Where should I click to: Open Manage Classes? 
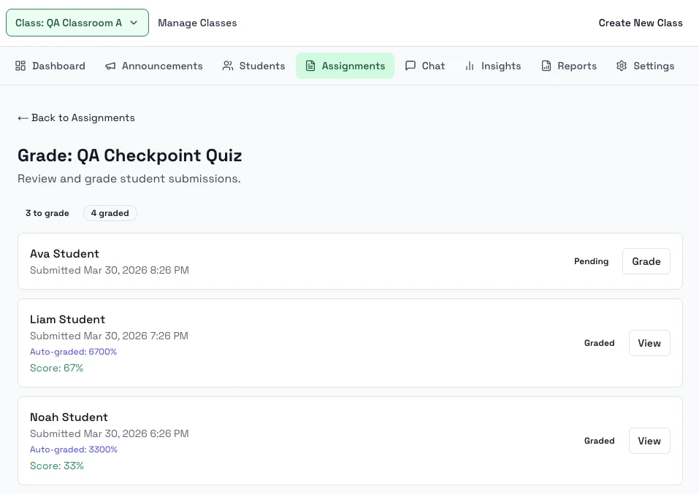tap(197, 23)
